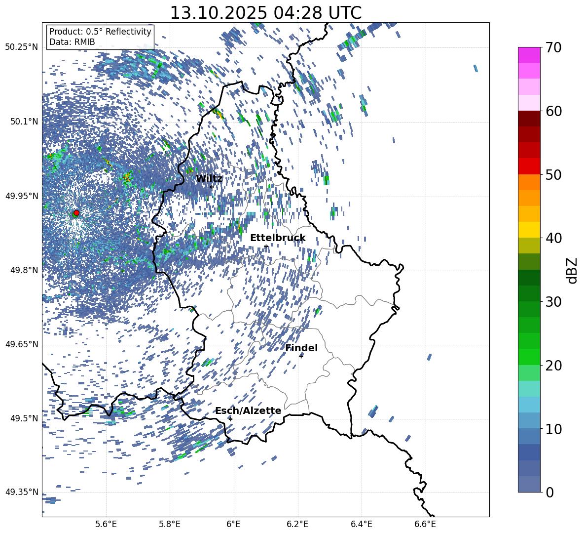
Task: Click the colorbar tick value 60
Action: point(554,111)
